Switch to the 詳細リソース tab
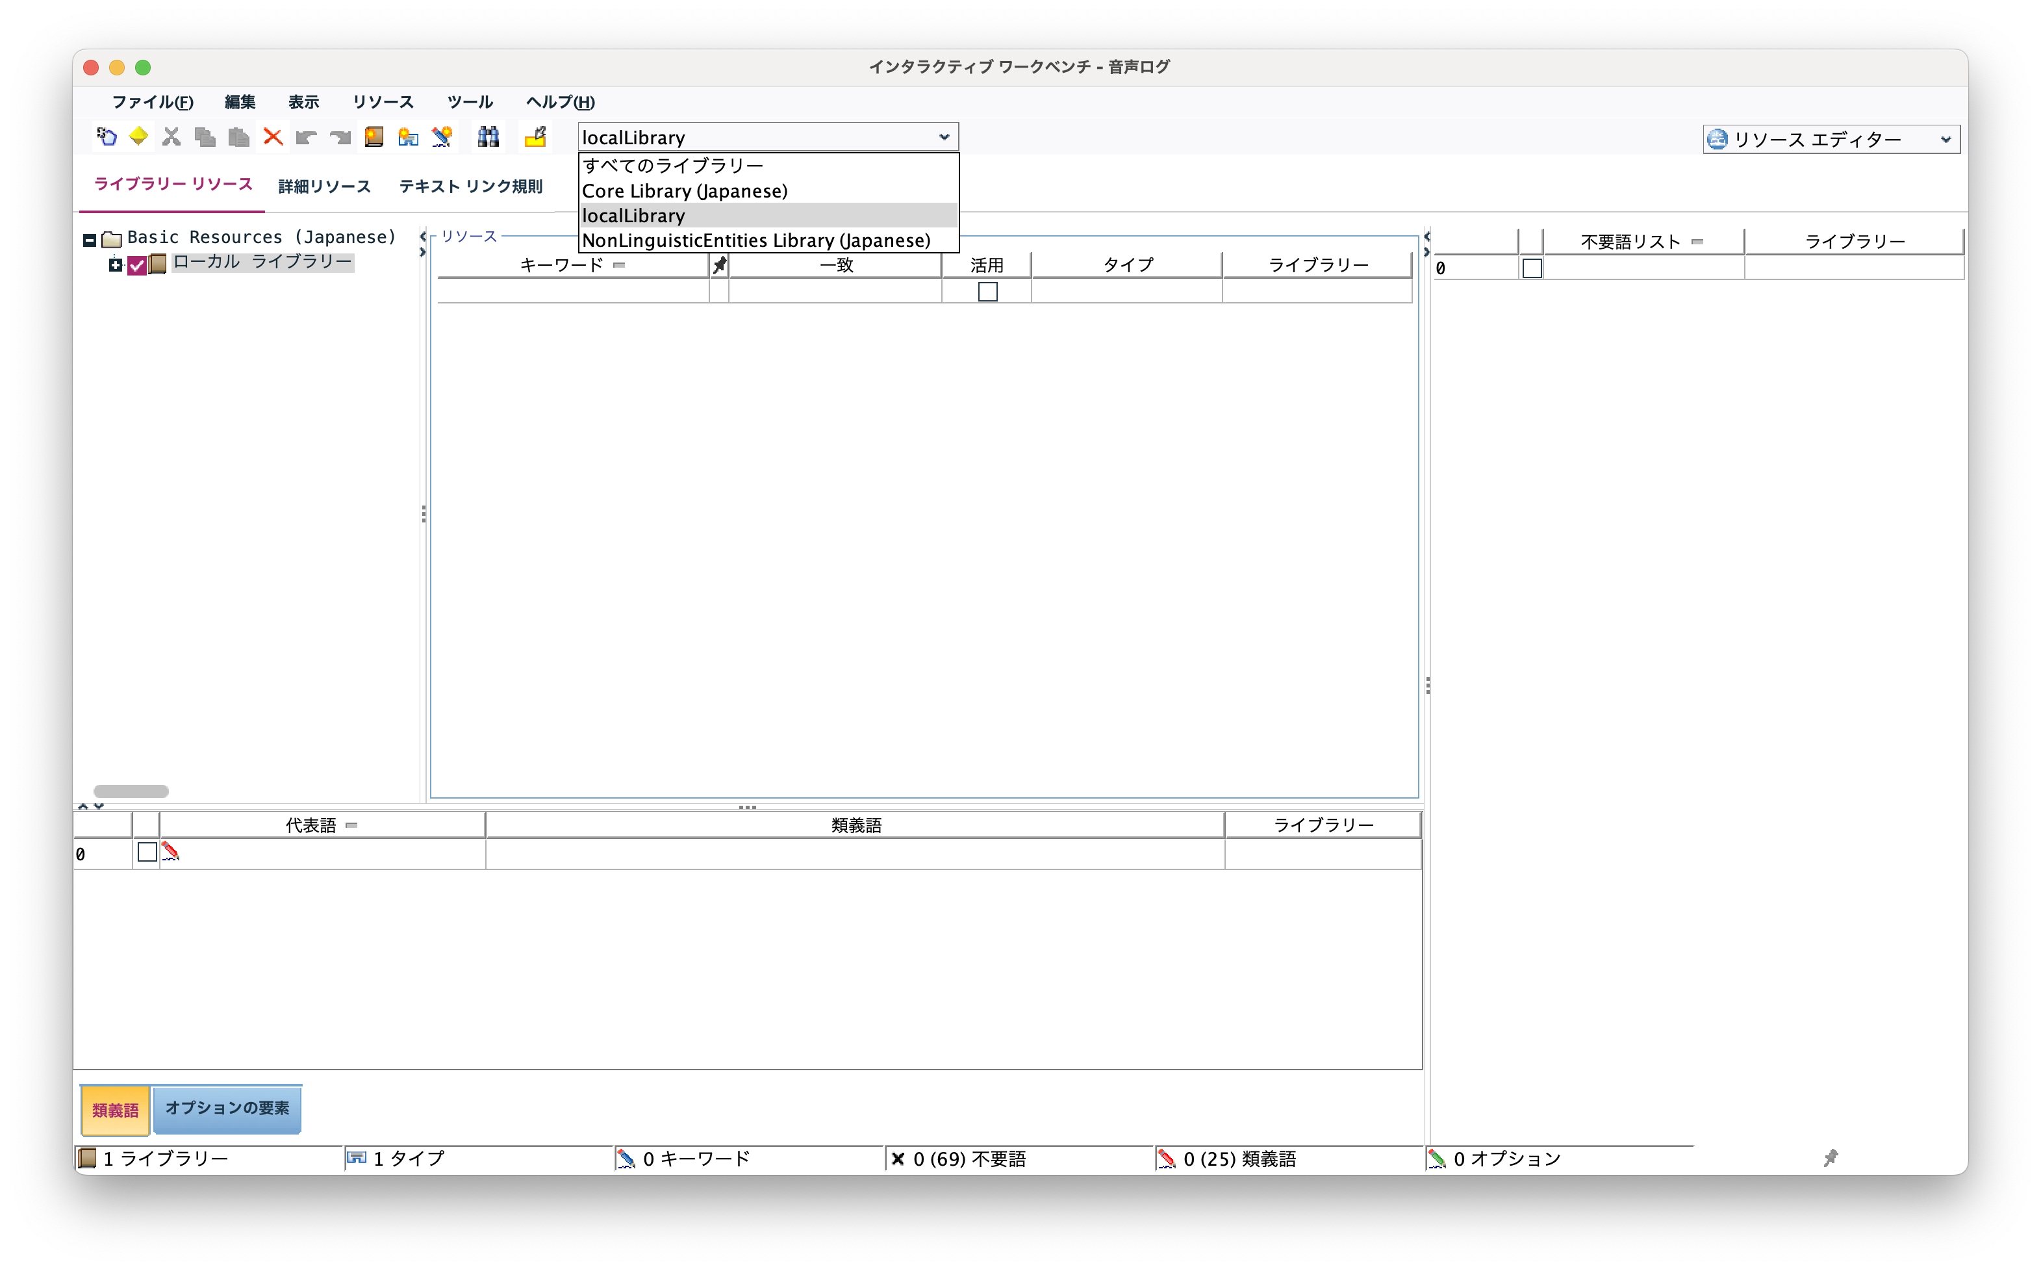The image size is (2041, 1271). (x=323, y=186)
